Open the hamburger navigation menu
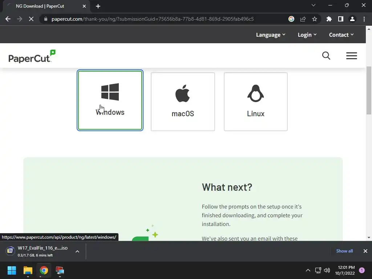Screen dimensions: 372x279 click(x=351, y=56)
